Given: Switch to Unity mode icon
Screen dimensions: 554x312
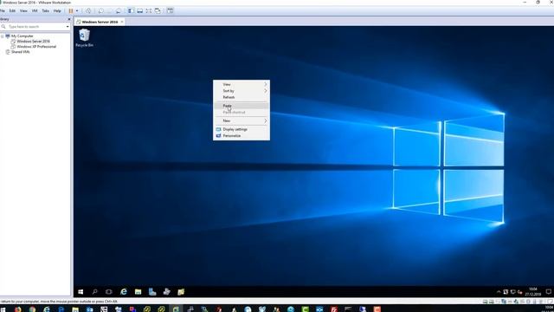Looking at the screenshot, I should (158, 11).
